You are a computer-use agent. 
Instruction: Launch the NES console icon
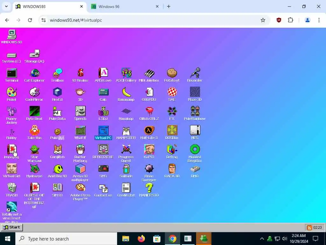[x=195, y=132]
